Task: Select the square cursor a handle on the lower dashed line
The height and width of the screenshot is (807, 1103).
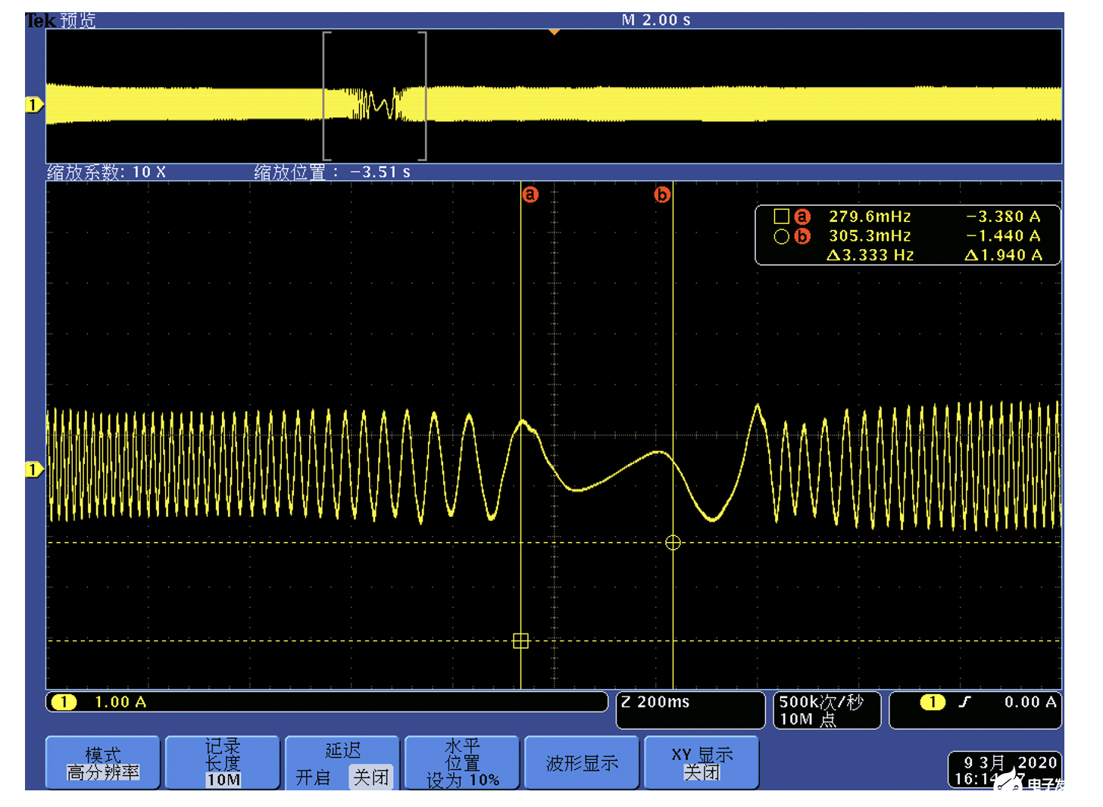Action: [x=520, y=640]
